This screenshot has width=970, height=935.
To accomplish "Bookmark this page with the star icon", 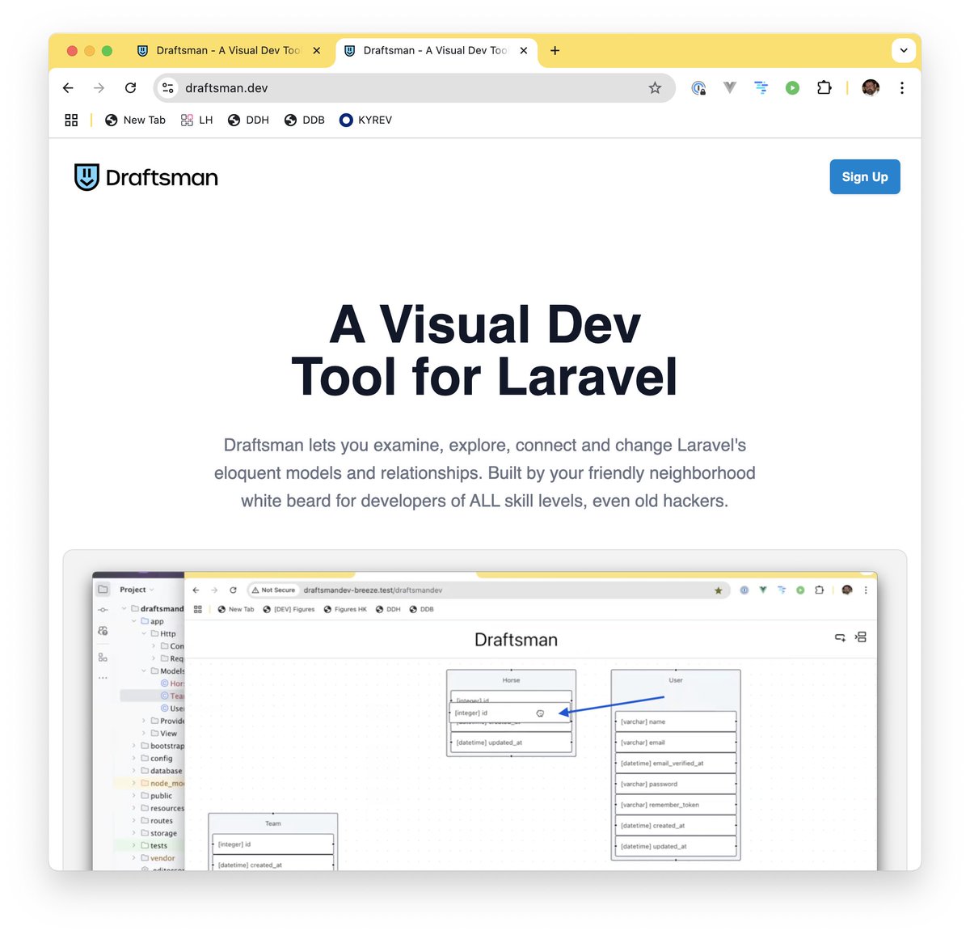I will click(655, 88).
